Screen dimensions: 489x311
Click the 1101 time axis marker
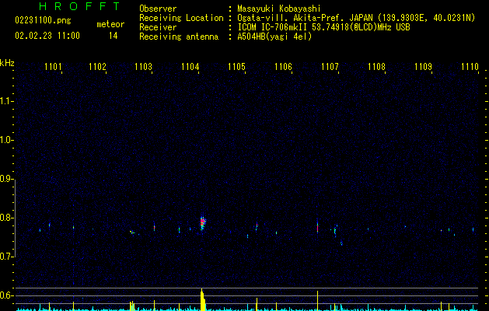pyautogui.click(x=53, y=66)
